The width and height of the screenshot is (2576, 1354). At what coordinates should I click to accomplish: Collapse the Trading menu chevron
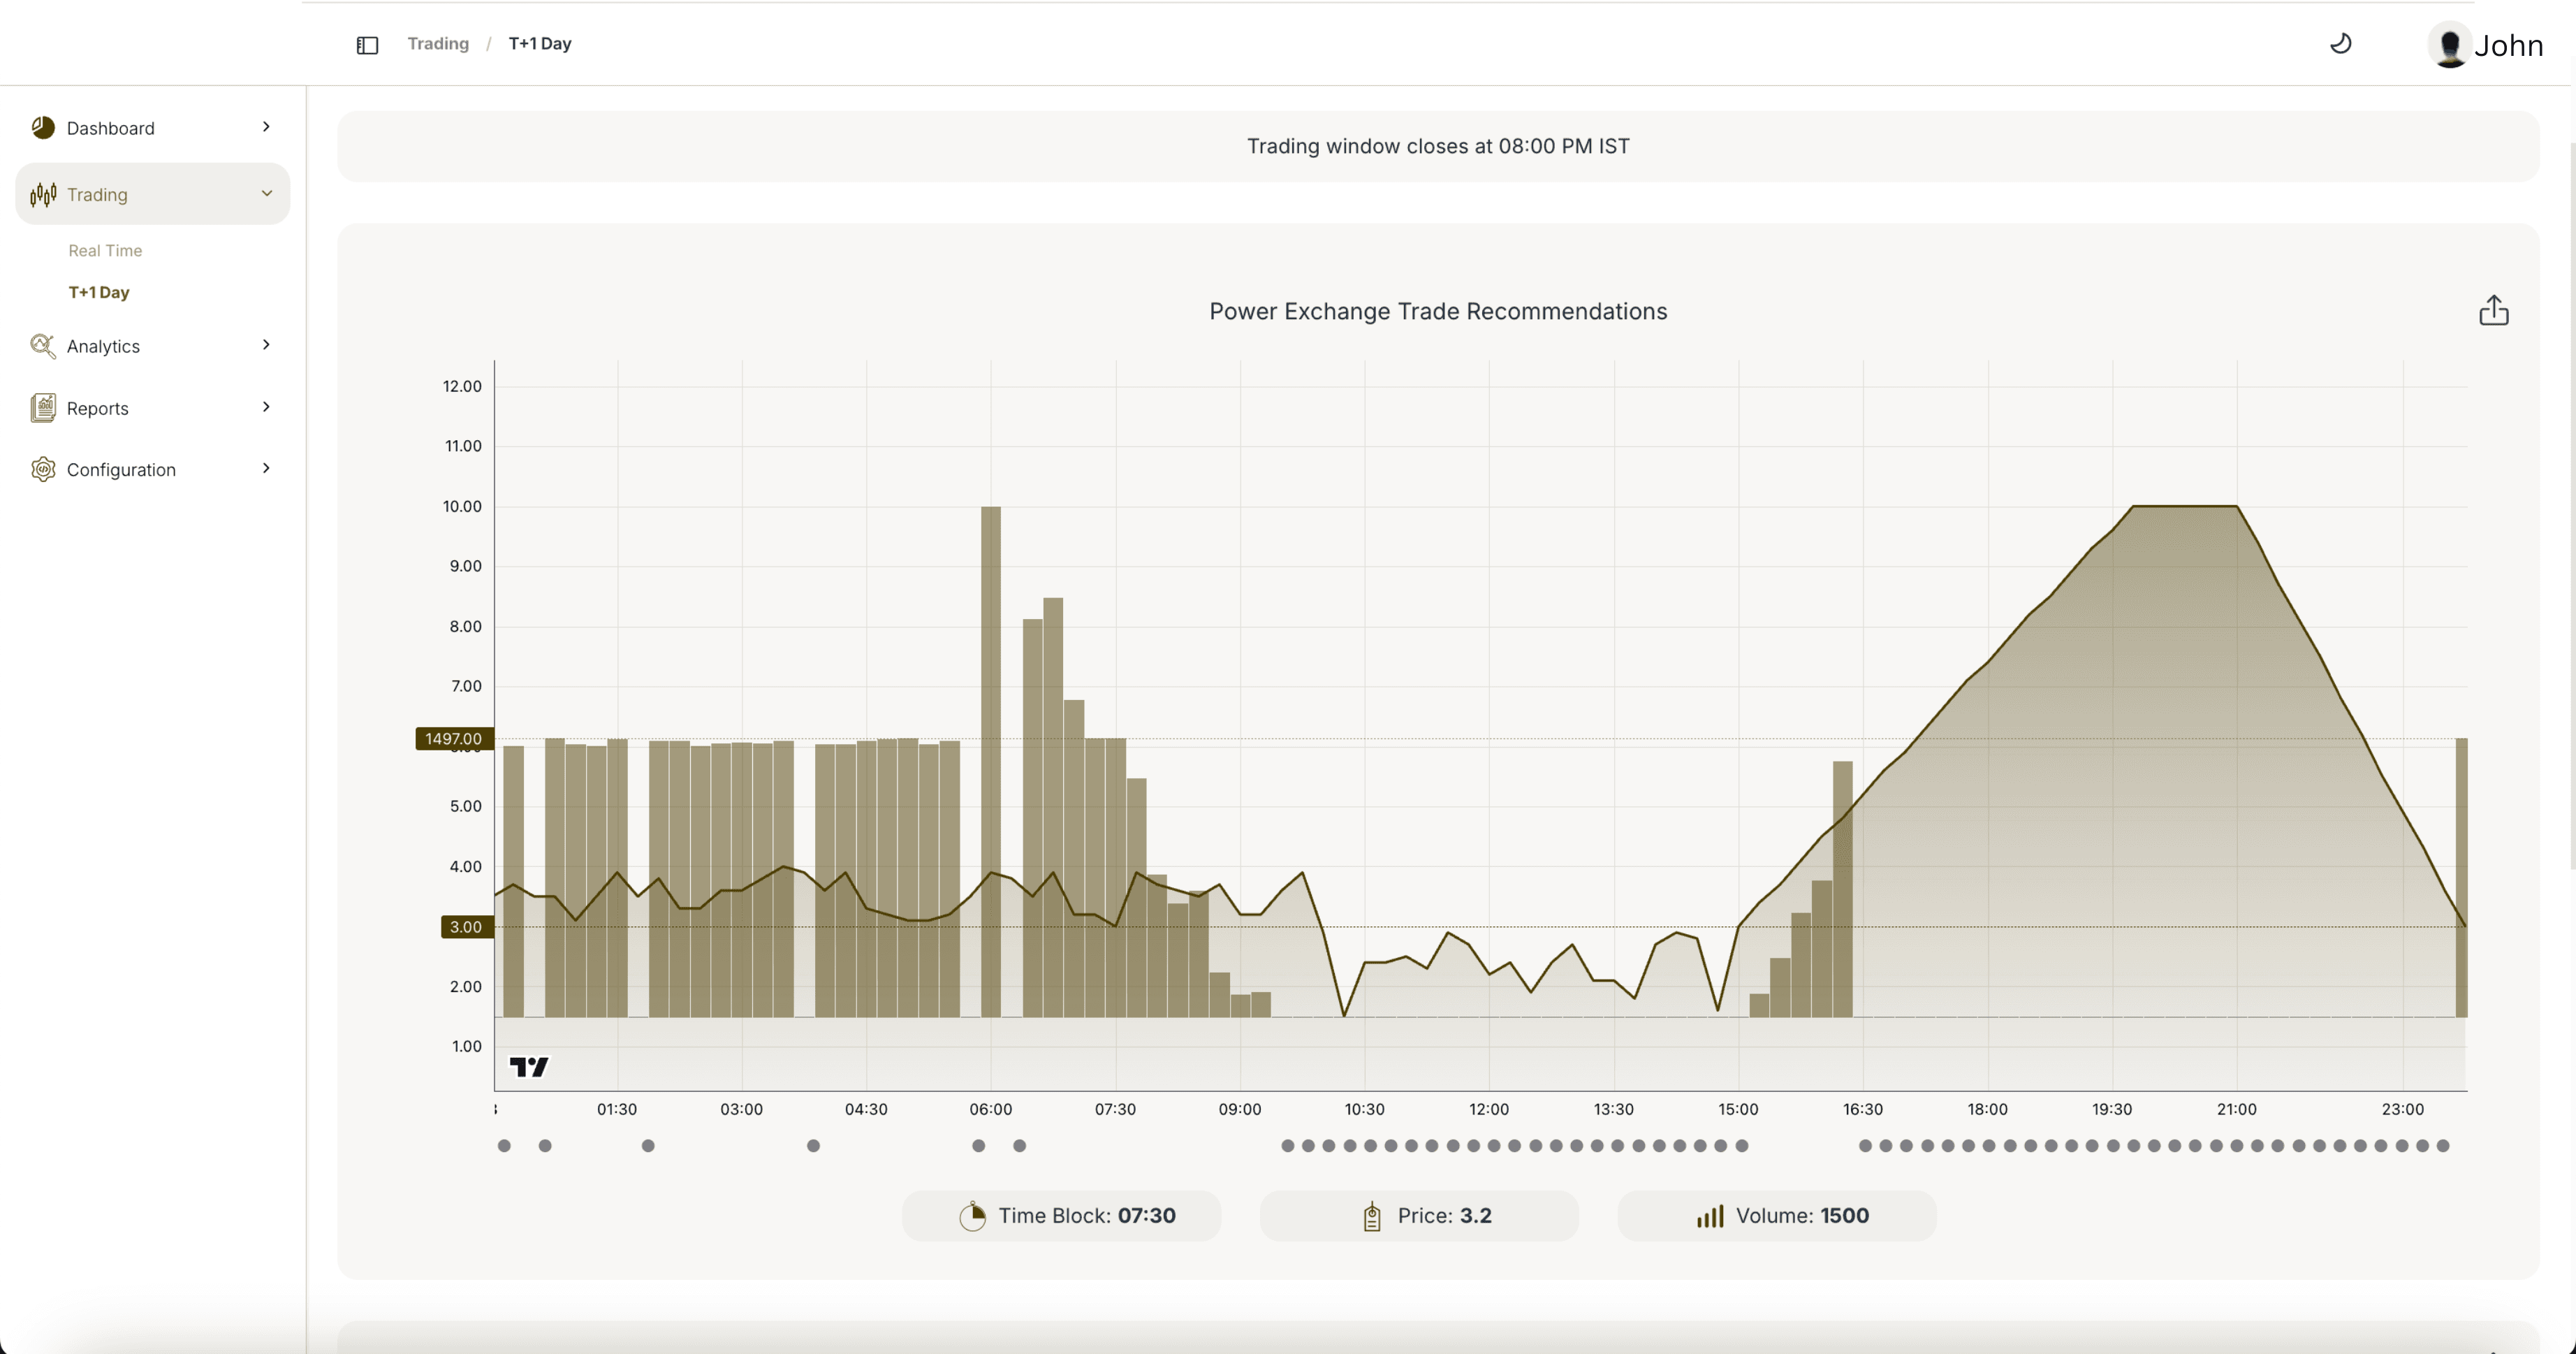(266, 193)
